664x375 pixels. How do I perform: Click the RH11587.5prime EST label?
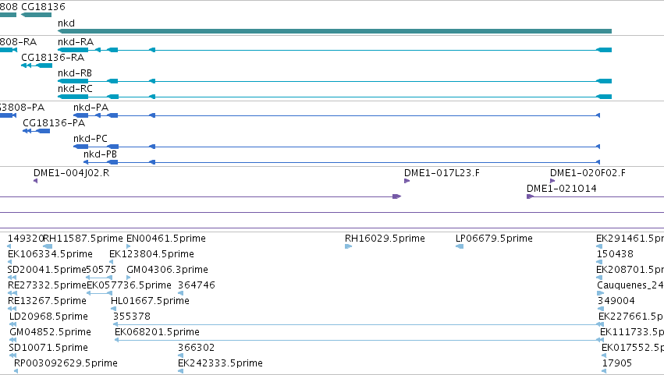click(83, 239)
